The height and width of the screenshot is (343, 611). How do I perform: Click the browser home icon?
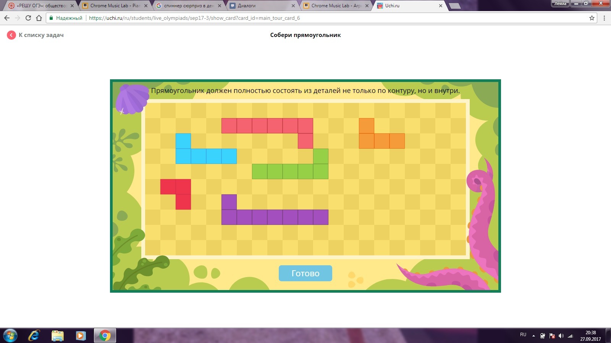click(x=39, y=18)
